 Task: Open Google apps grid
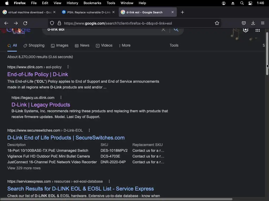pyautogui.click(x=257, y=30)
